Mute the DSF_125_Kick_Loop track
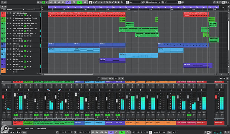230x134 pixels. pos(7,13)
